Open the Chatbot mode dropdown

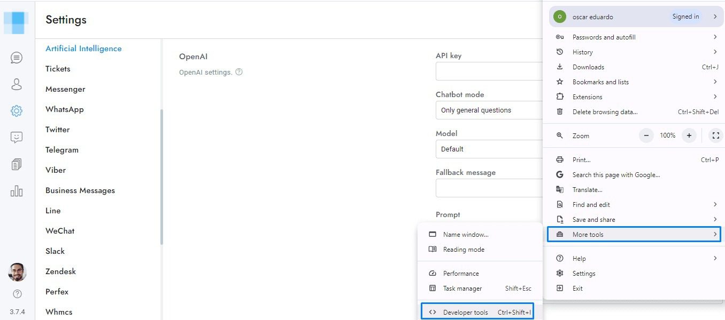(x=489, y=110)
